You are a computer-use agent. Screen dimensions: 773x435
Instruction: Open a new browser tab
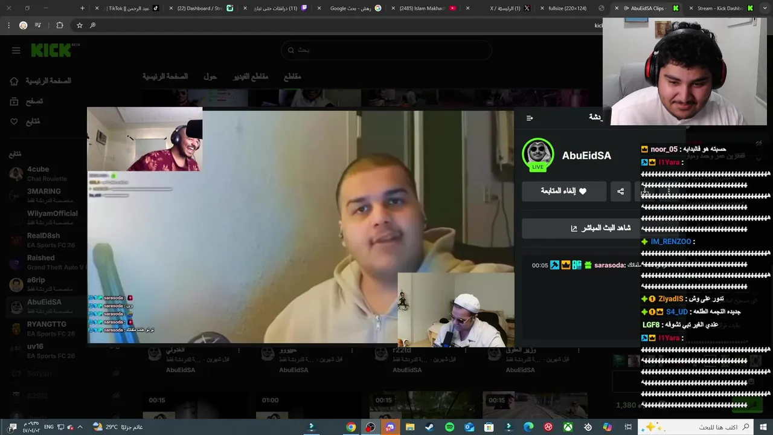point(83,8)
